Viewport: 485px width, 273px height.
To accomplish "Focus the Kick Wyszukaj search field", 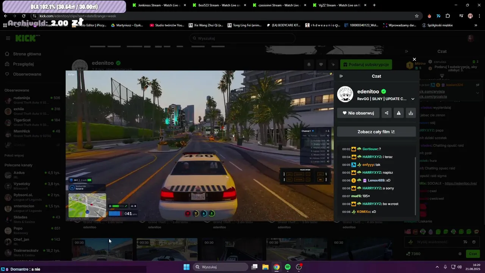I will [242, 38].
